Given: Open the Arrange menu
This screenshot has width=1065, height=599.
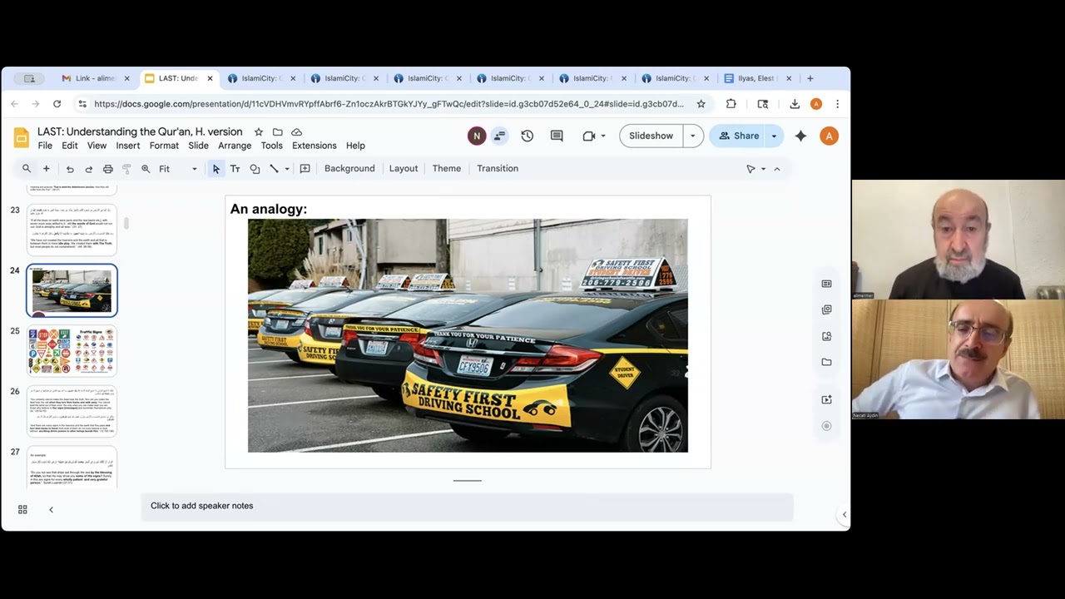Looking at the screenshot, I should click(235, 146).
